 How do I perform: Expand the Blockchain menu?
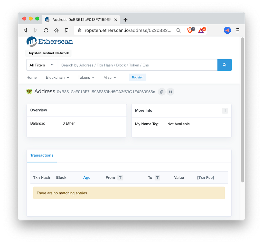(x=57, y=77)
